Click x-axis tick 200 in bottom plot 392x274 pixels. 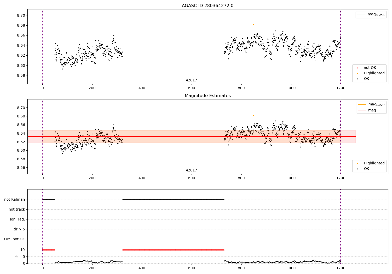coord(92,268)
